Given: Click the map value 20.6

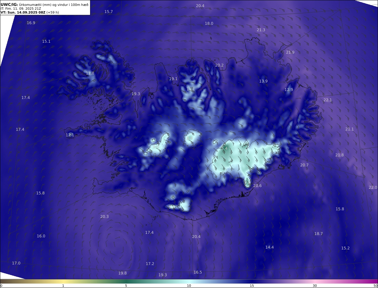Looking at the screenshot, I should pos(258,186).
